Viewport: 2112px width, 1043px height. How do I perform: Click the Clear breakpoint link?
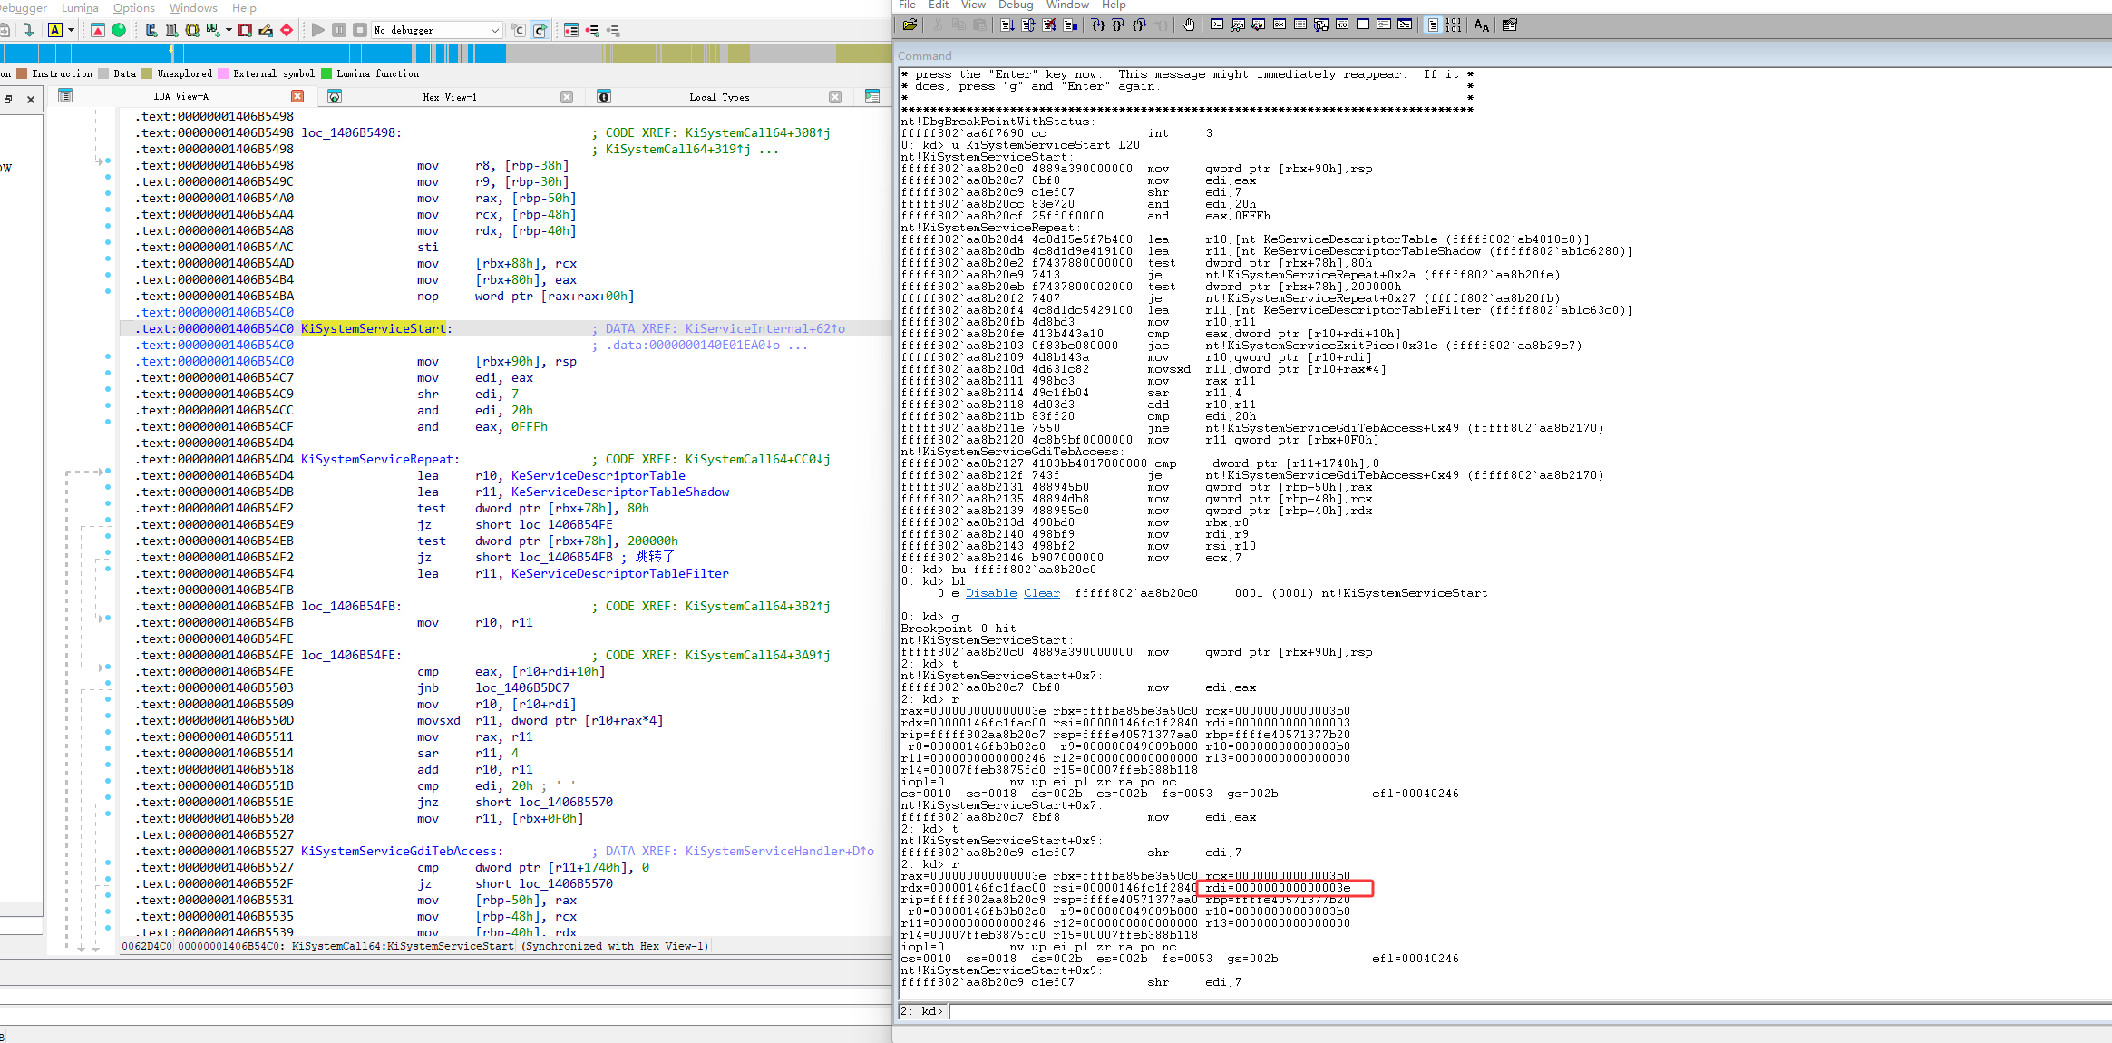[x=1041, y=593]
